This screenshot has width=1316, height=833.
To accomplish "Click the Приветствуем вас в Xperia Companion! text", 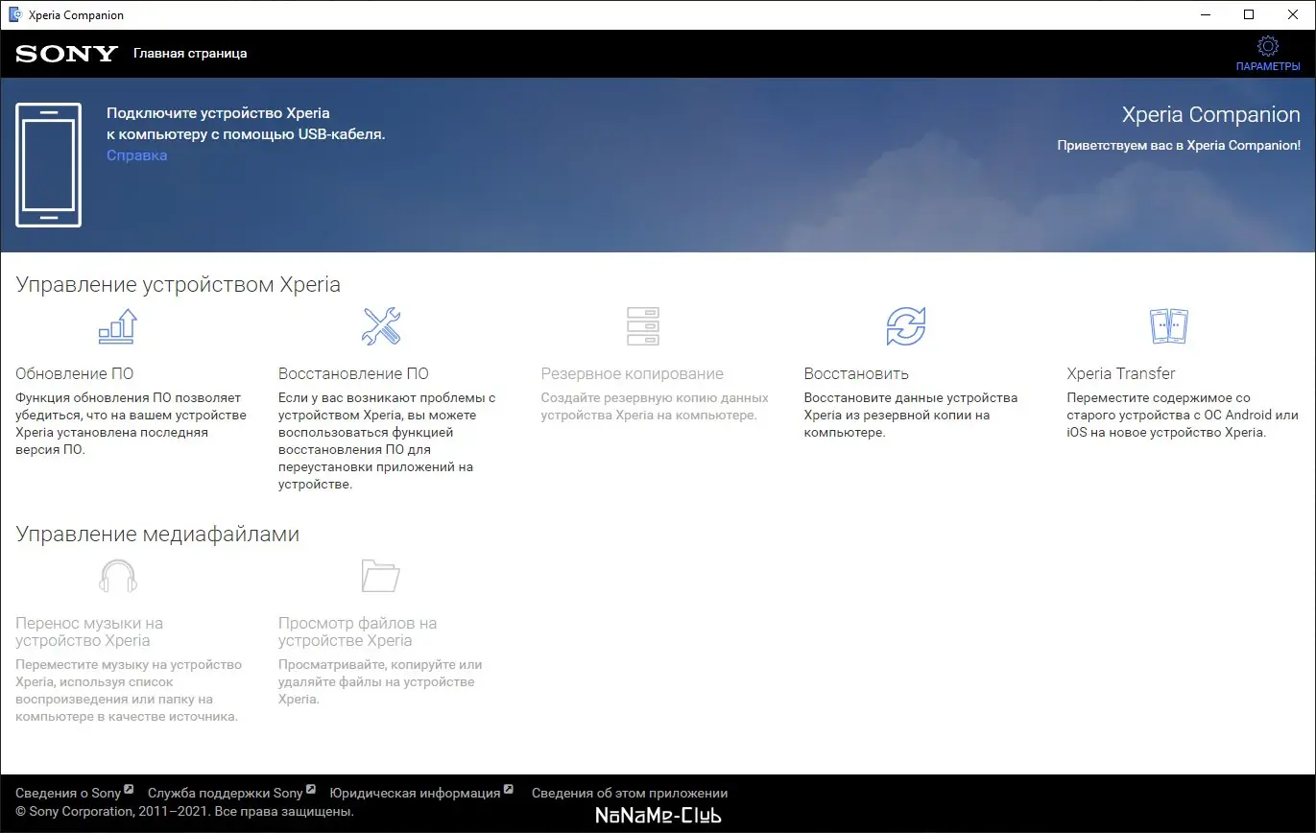I will [x=1179, y=146].
